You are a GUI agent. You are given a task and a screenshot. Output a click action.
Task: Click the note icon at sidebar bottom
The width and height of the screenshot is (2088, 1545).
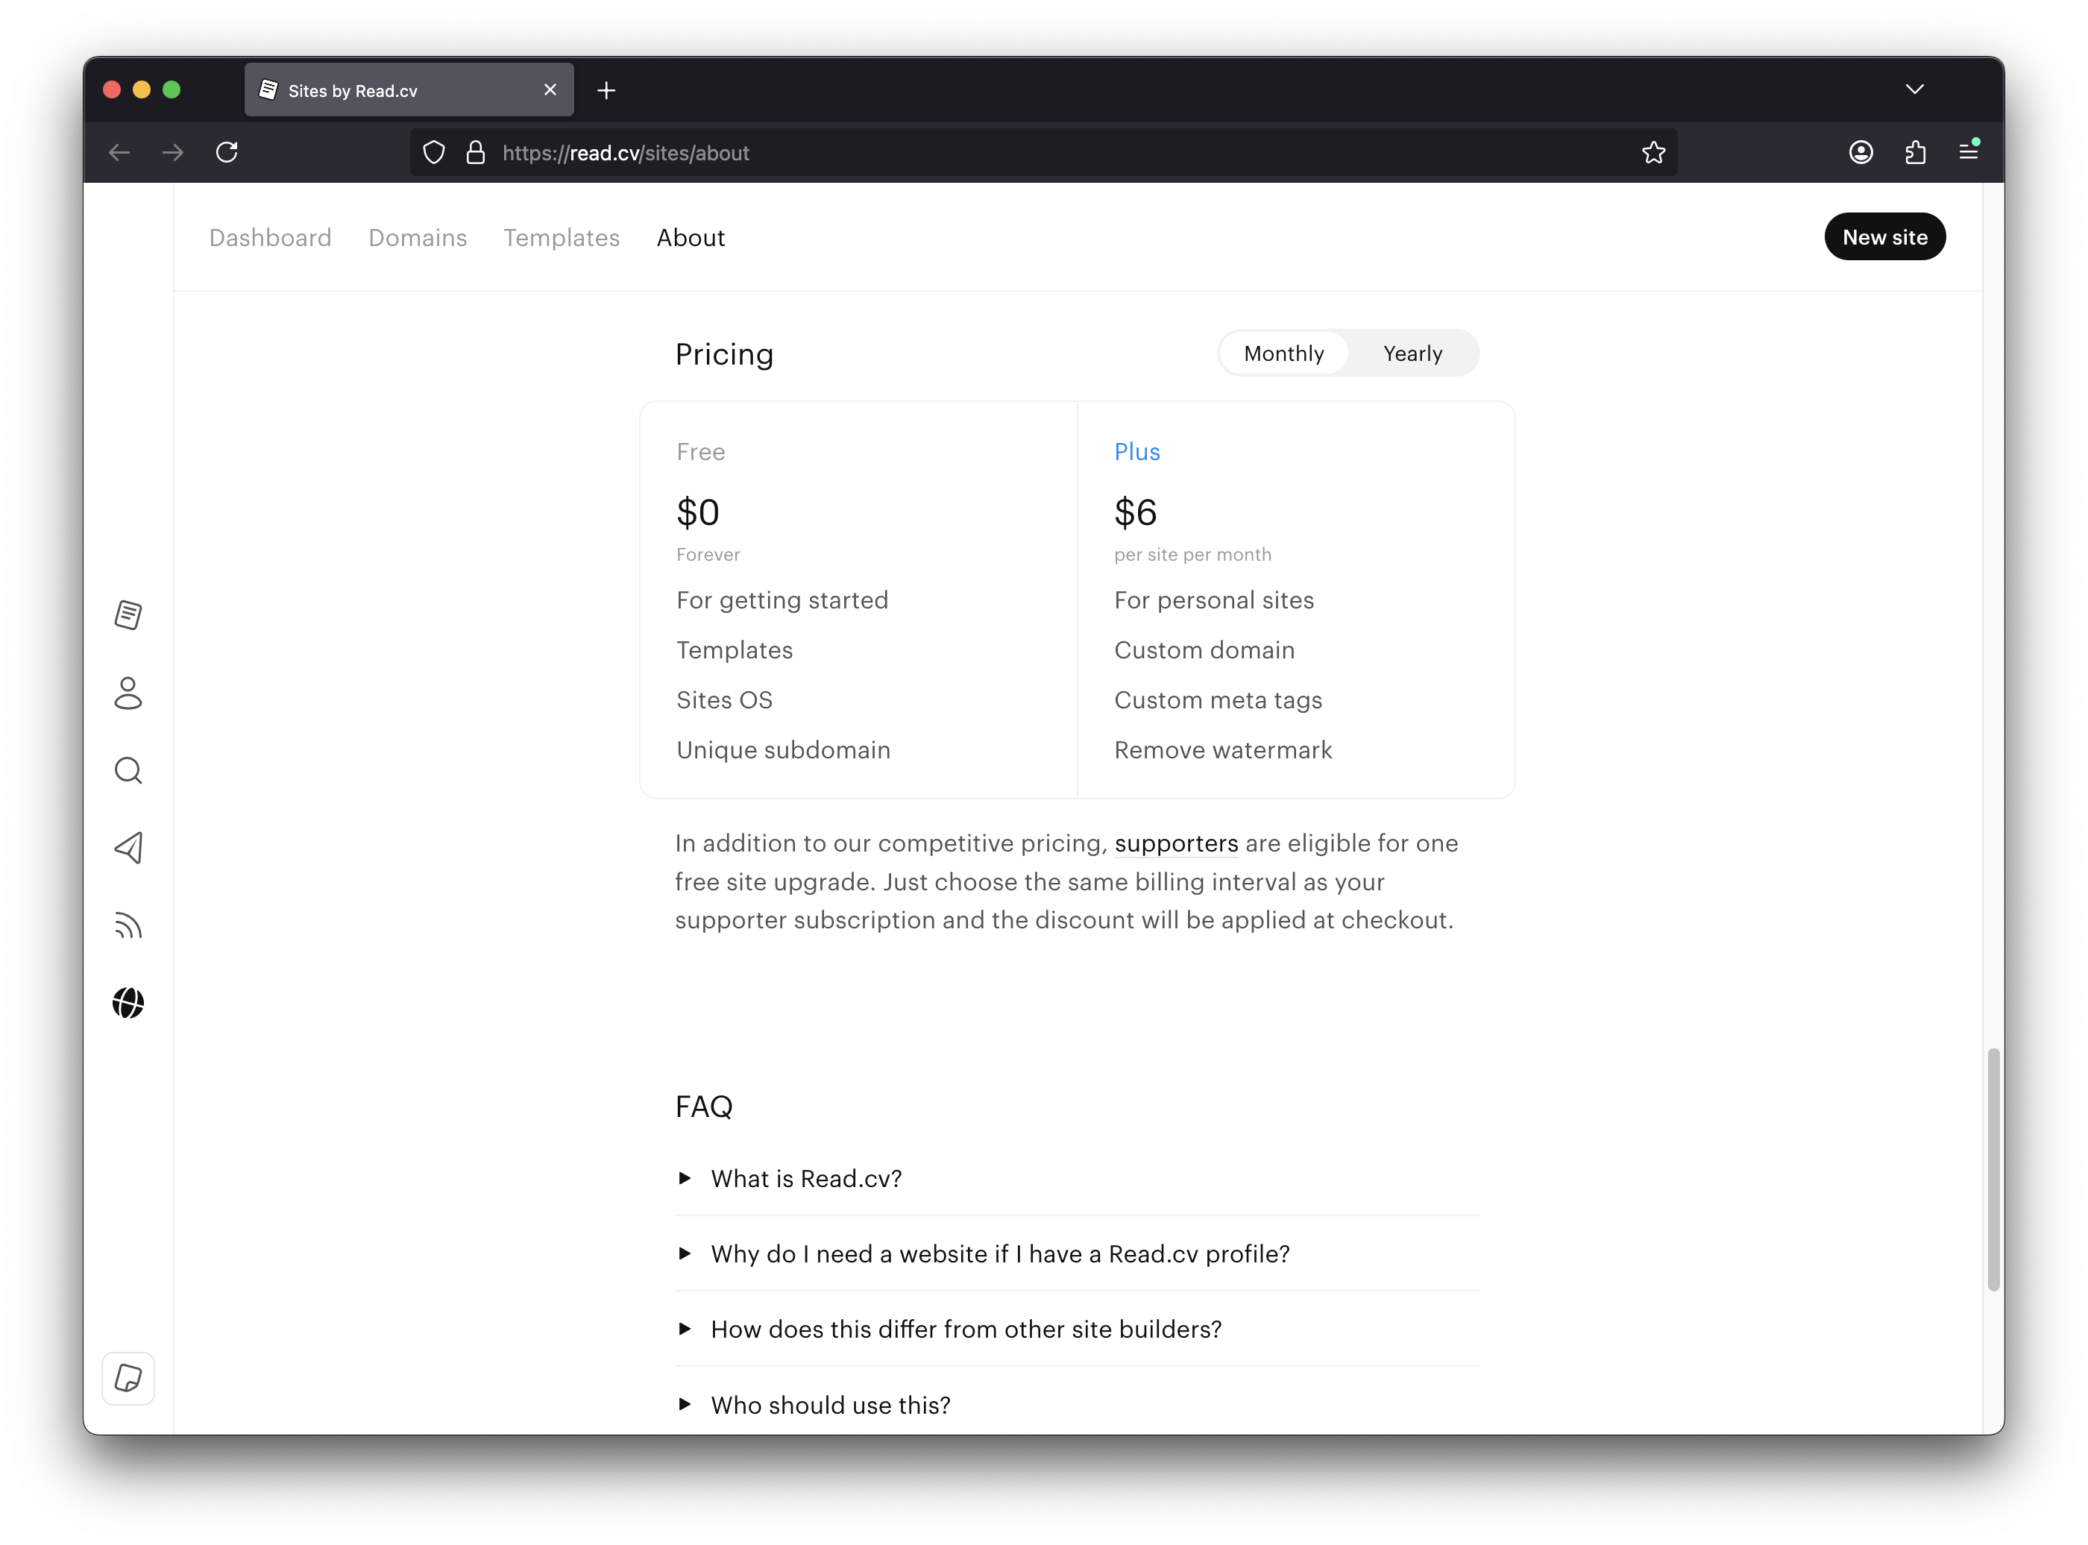pos(128,1379)
